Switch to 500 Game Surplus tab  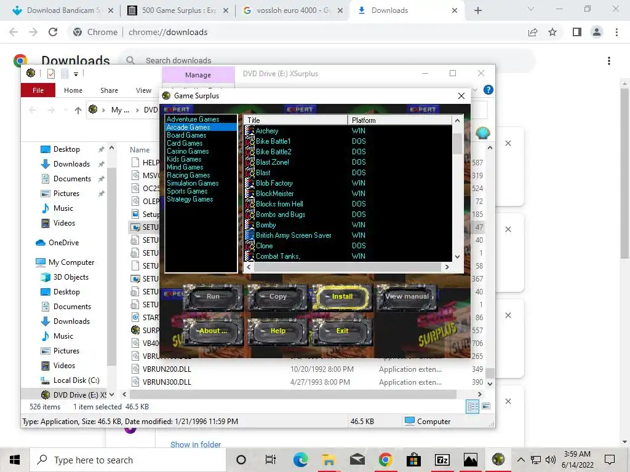[178, 10]
